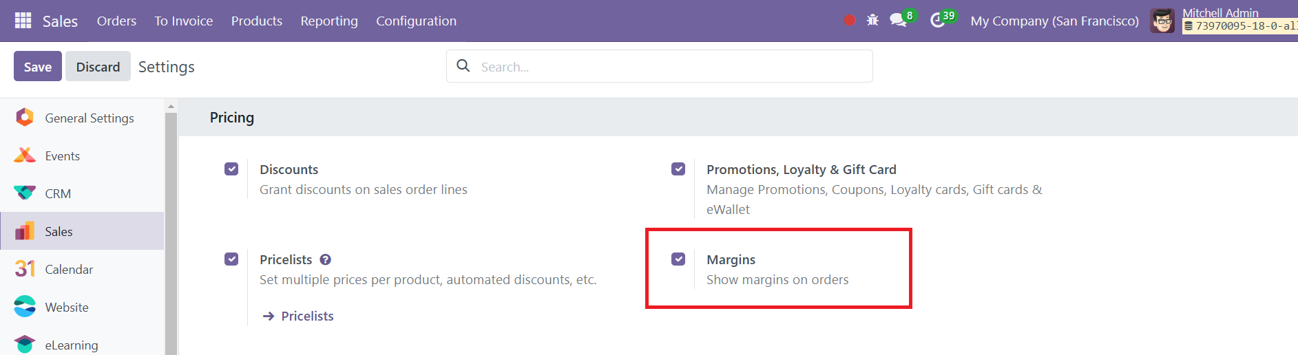
Task: Click the settings Search field
Action: (659, 66)
